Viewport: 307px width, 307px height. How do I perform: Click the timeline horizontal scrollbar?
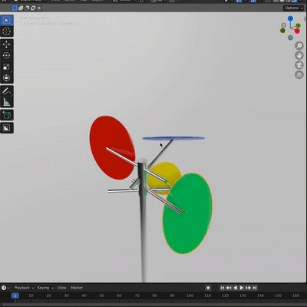coord(153,305)
